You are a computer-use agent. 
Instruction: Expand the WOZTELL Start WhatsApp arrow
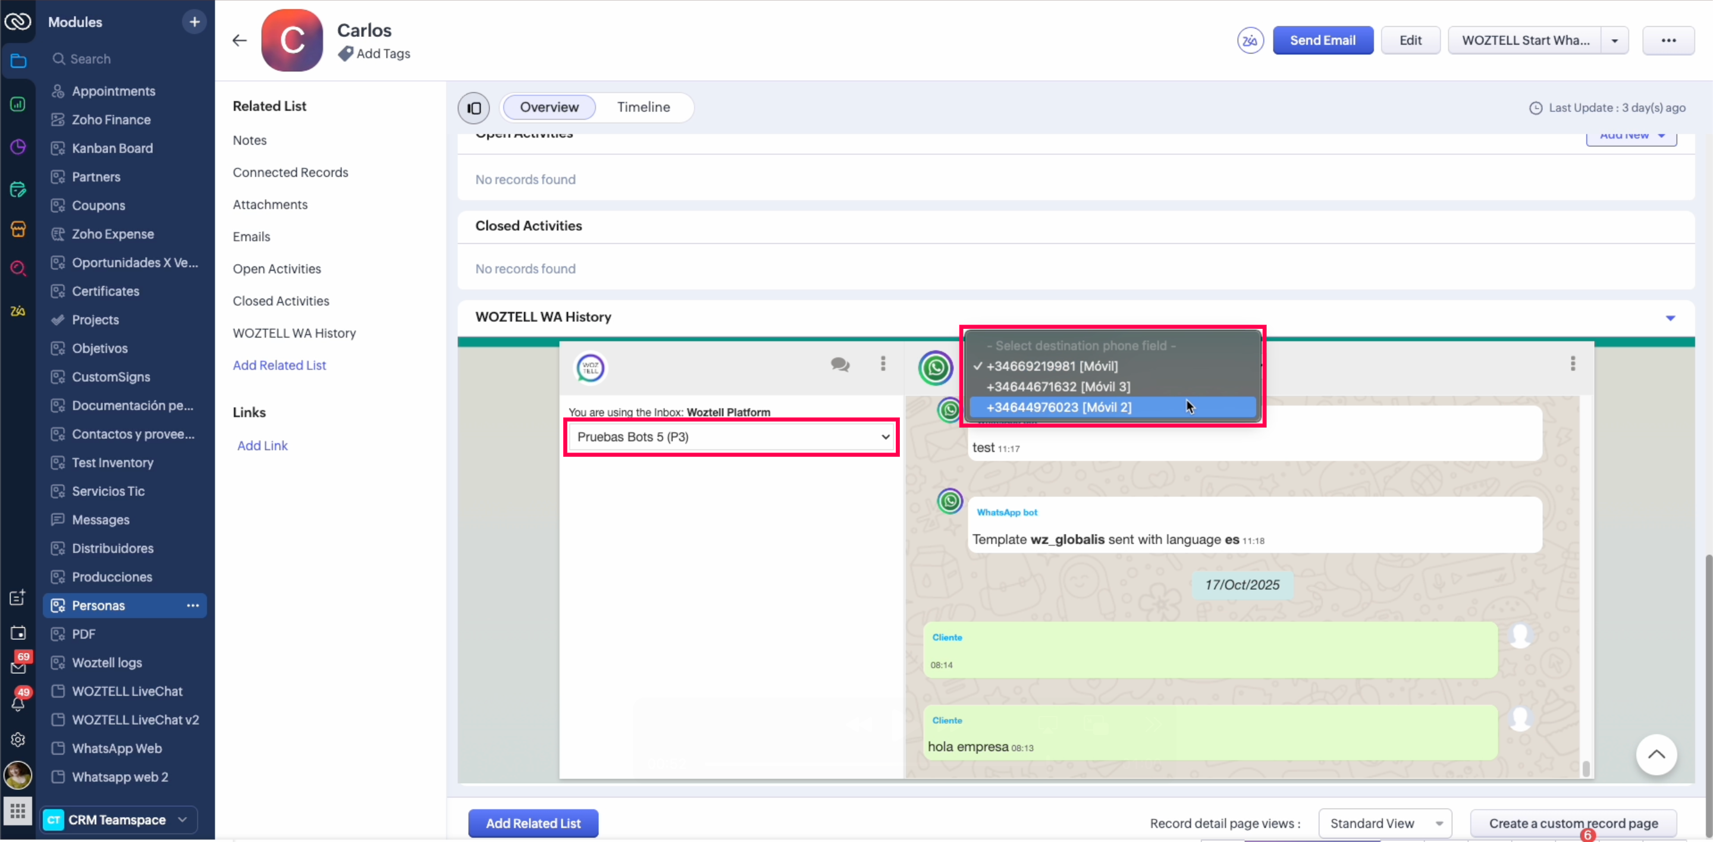1614,40
